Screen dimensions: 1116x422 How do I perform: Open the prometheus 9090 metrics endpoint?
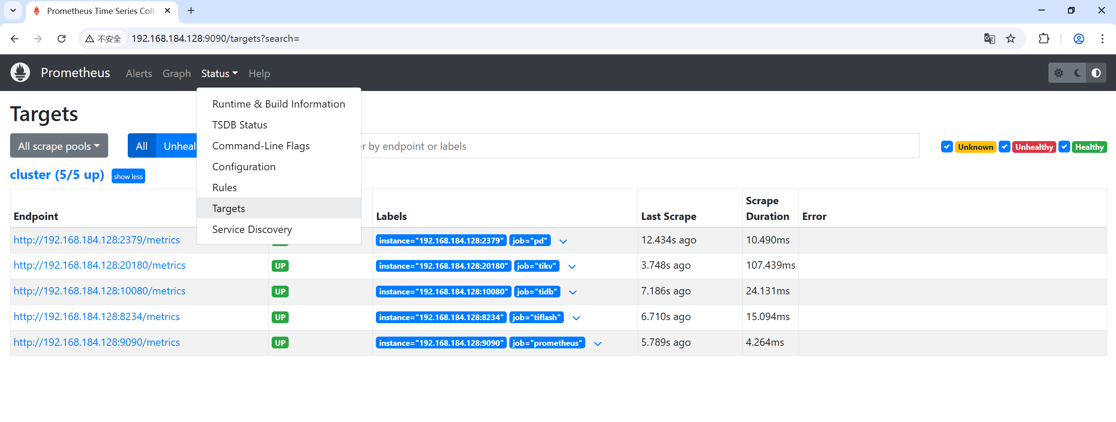pos(96,342)
